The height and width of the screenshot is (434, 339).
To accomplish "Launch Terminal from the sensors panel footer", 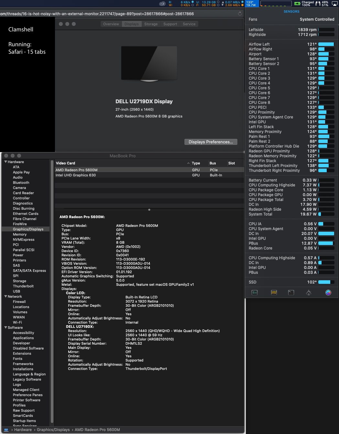I will pos(291,293).
